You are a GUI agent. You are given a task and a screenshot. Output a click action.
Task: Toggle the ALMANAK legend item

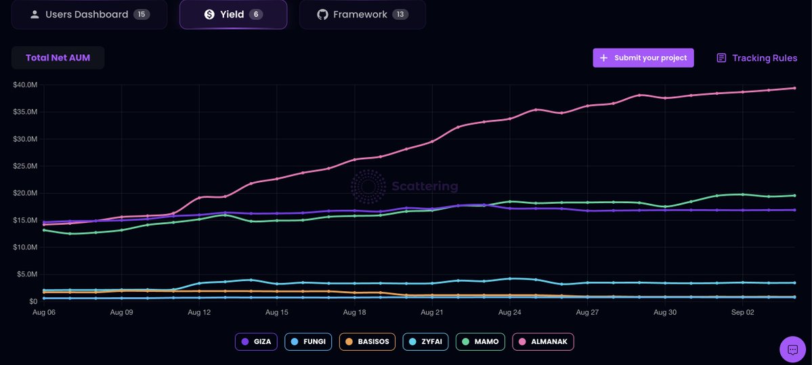pos(542,342)
